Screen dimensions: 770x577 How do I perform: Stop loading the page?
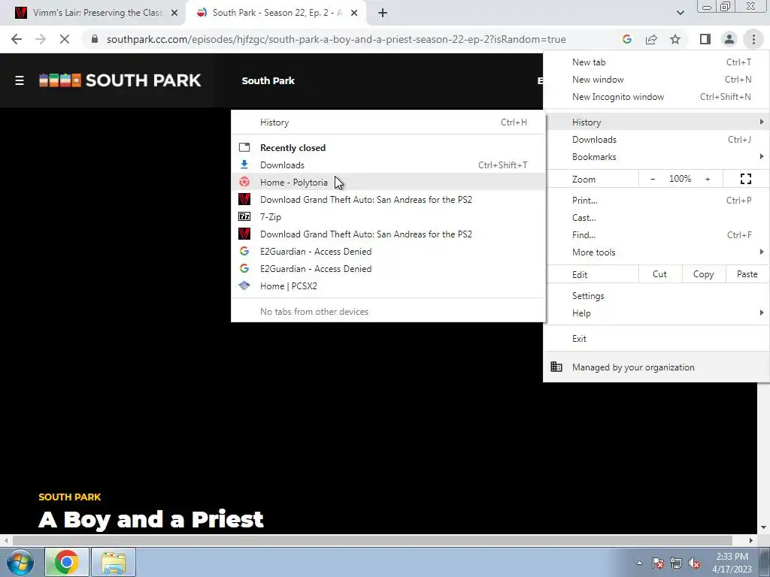[65, 39]
